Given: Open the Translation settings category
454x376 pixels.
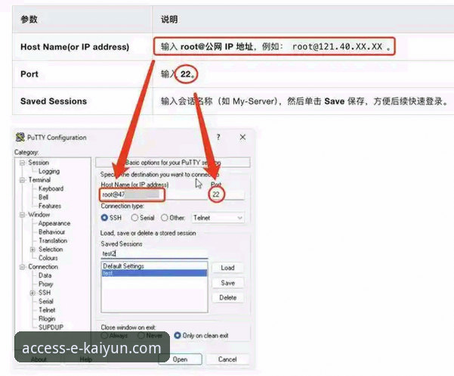Looking at the screenshot, I should point(53,241).
